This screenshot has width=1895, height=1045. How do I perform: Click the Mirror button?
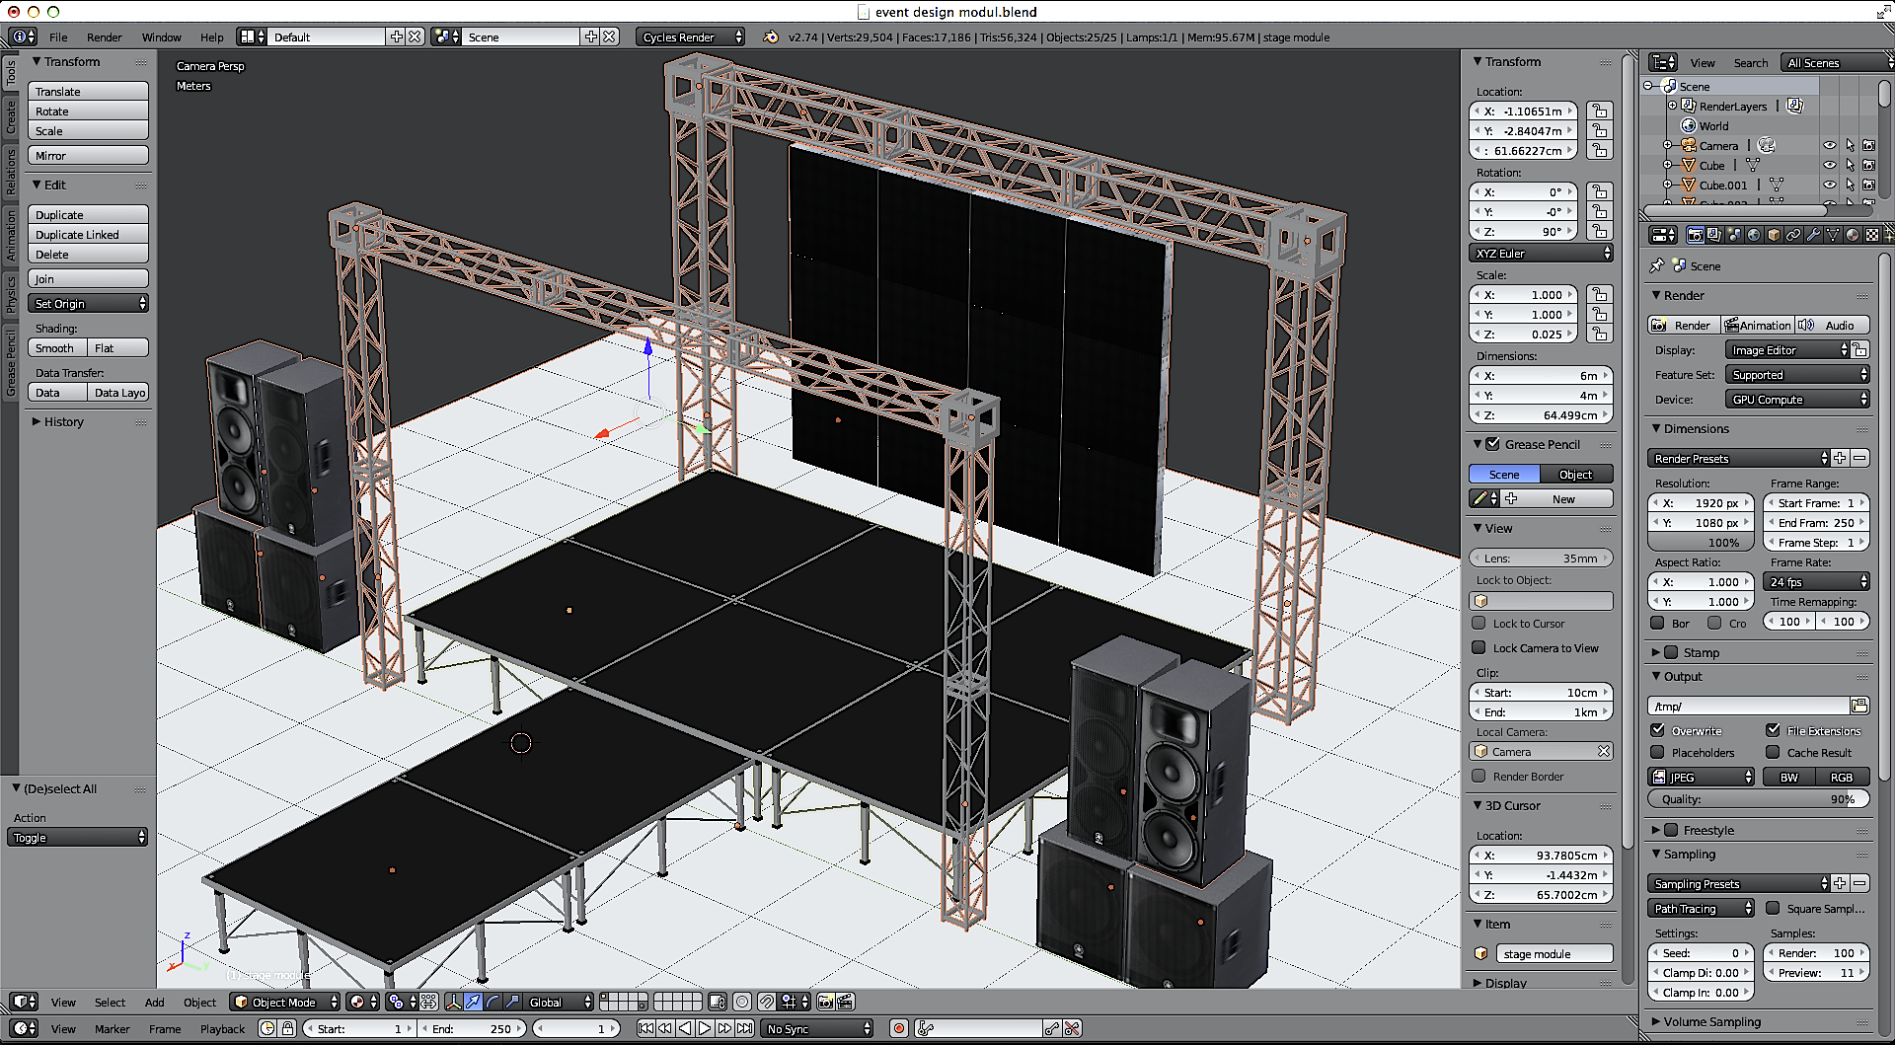88,155
